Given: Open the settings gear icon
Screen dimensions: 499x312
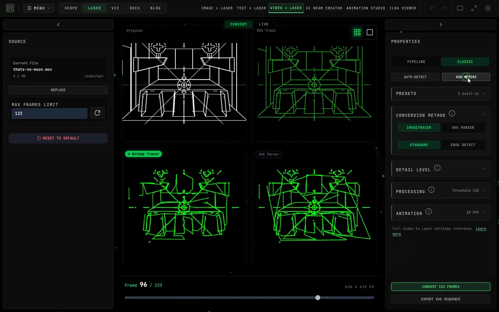Looking at the screenshot, I should [488, 8].
